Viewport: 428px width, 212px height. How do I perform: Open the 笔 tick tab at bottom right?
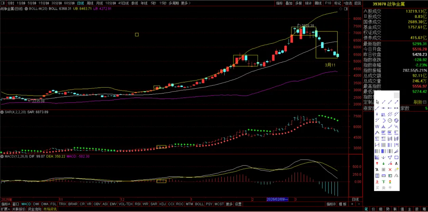click(366, 209)
